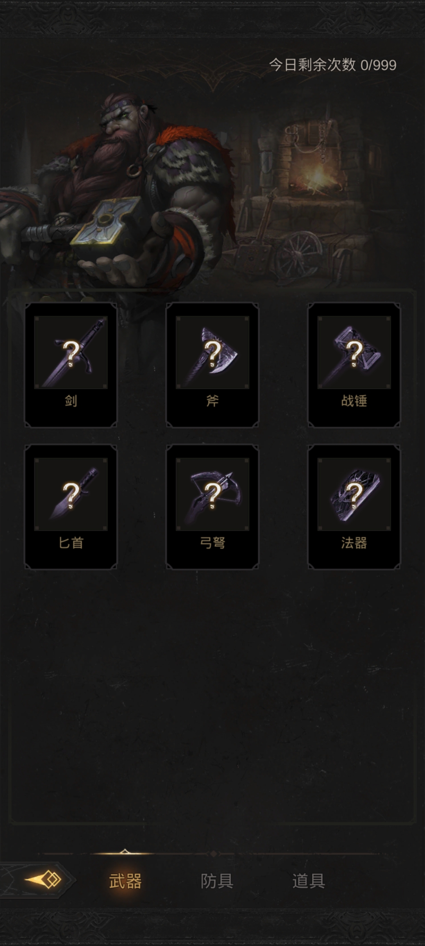Tap the 弓弩 text label

pyautogui.click(x=213, y=543)
